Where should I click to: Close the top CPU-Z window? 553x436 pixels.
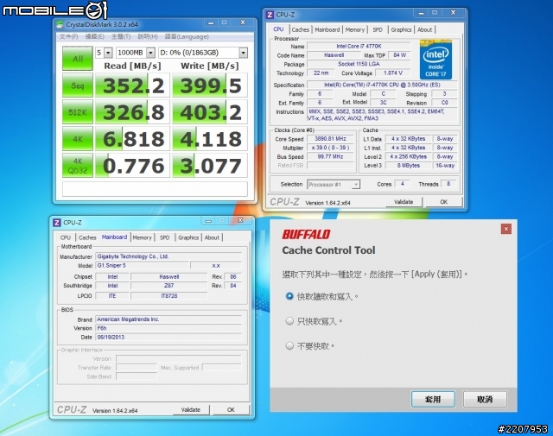coord(454,13)
